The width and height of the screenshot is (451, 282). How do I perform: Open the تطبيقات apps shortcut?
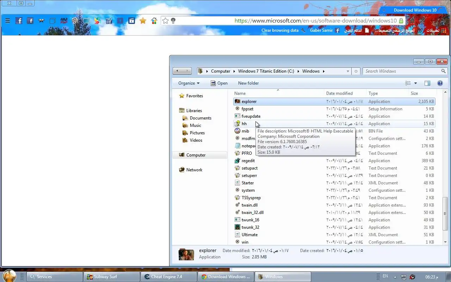436,30
